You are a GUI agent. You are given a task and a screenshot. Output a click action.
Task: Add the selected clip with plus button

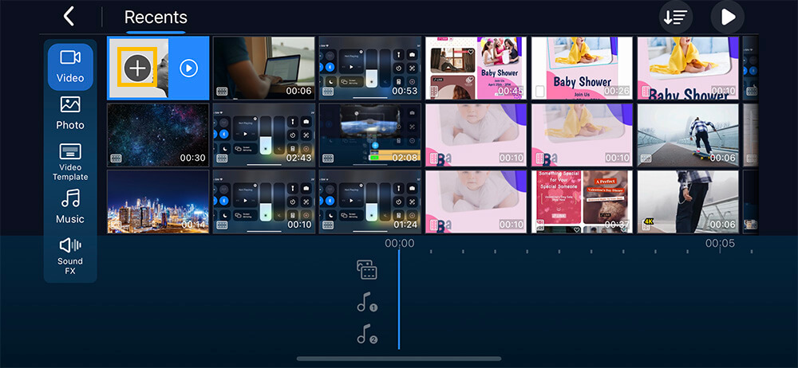point(138,67)
